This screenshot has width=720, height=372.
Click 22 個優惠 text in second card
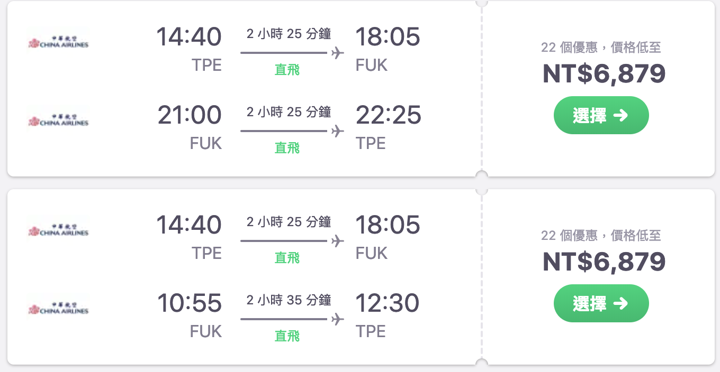coord(569,236)
